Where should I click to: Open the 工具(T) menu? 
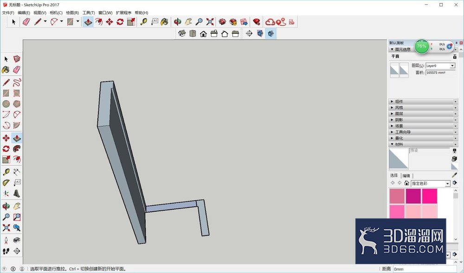point(89,13)
